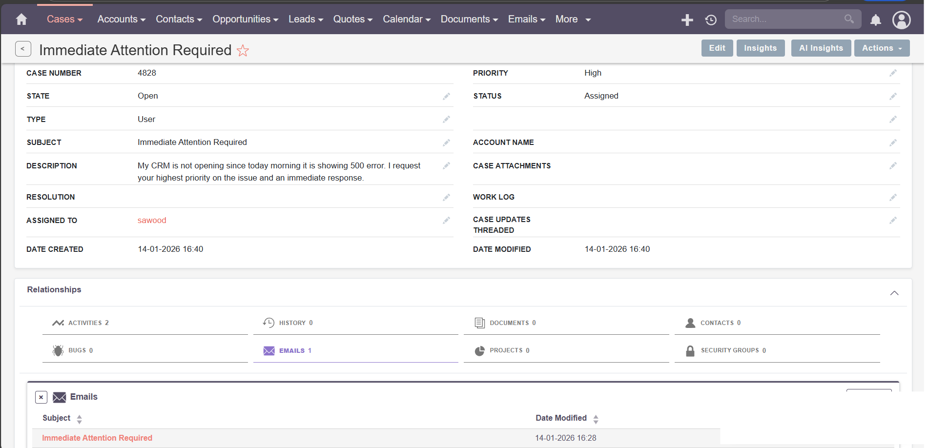Open the notifications bell

click(876, 20)
